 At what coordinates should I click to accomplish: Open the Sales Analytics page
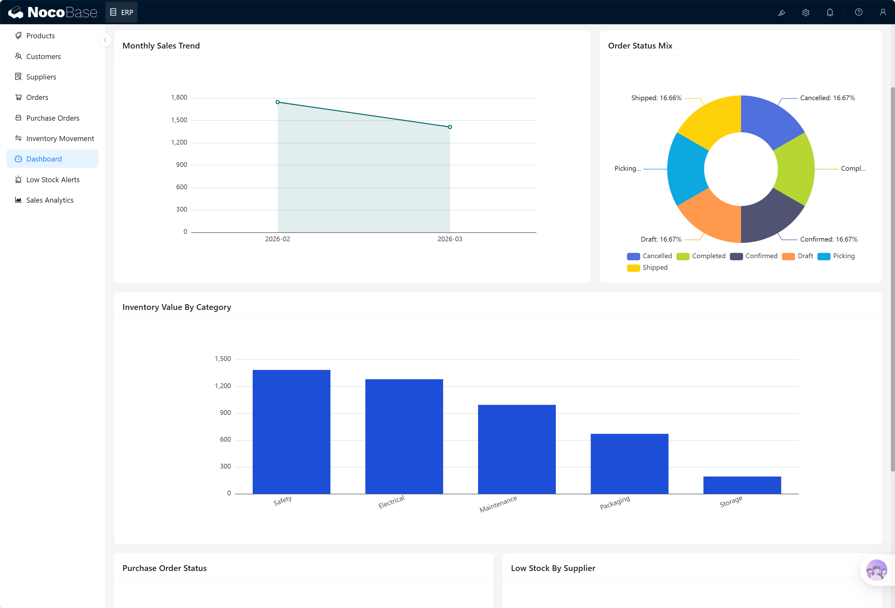pos(50,199)
